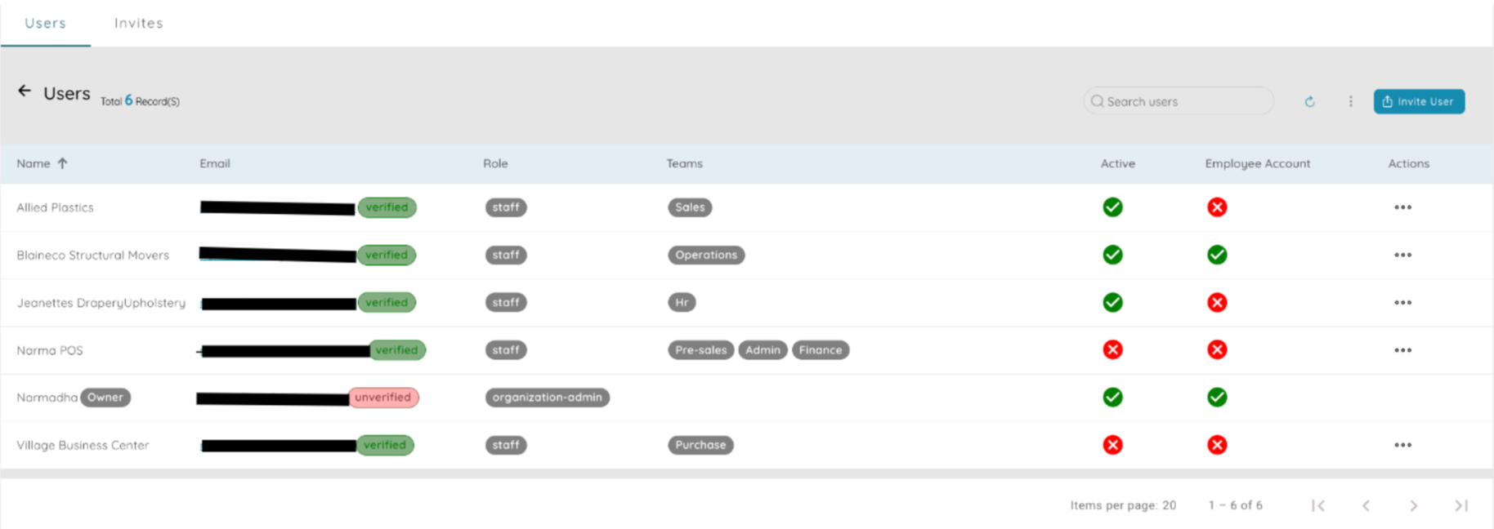Open actions menu for Jeanettes DraperyUpholstery
The width and height of the screenshot is (1494, 529).
(1402, 303)
